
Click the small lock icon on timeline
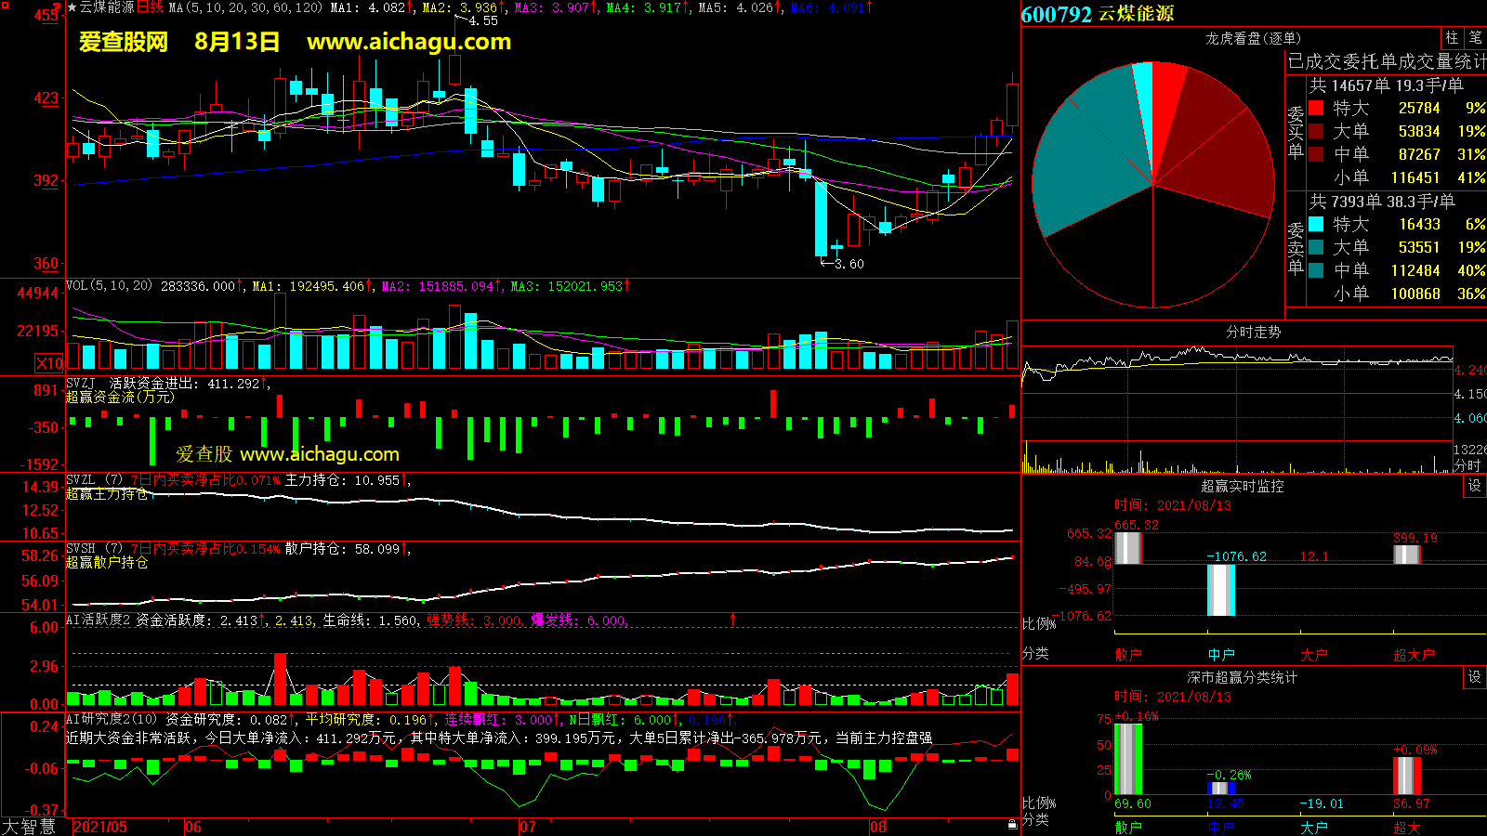point(1012,824)
